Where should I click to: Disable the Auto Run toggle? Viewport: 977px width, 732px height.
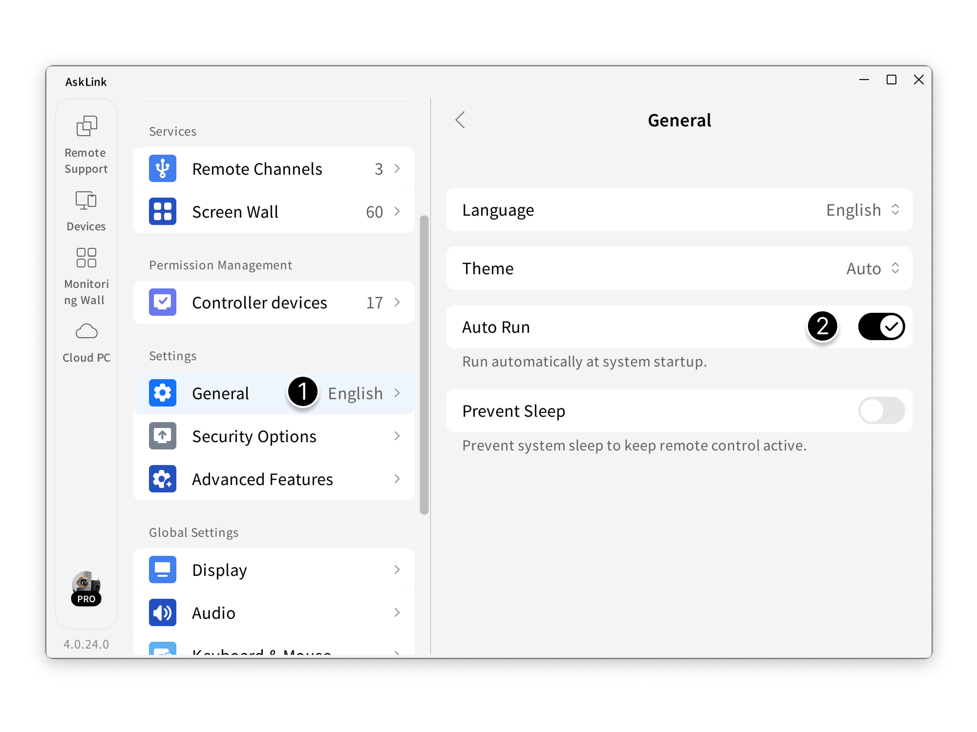coord(881,327)
